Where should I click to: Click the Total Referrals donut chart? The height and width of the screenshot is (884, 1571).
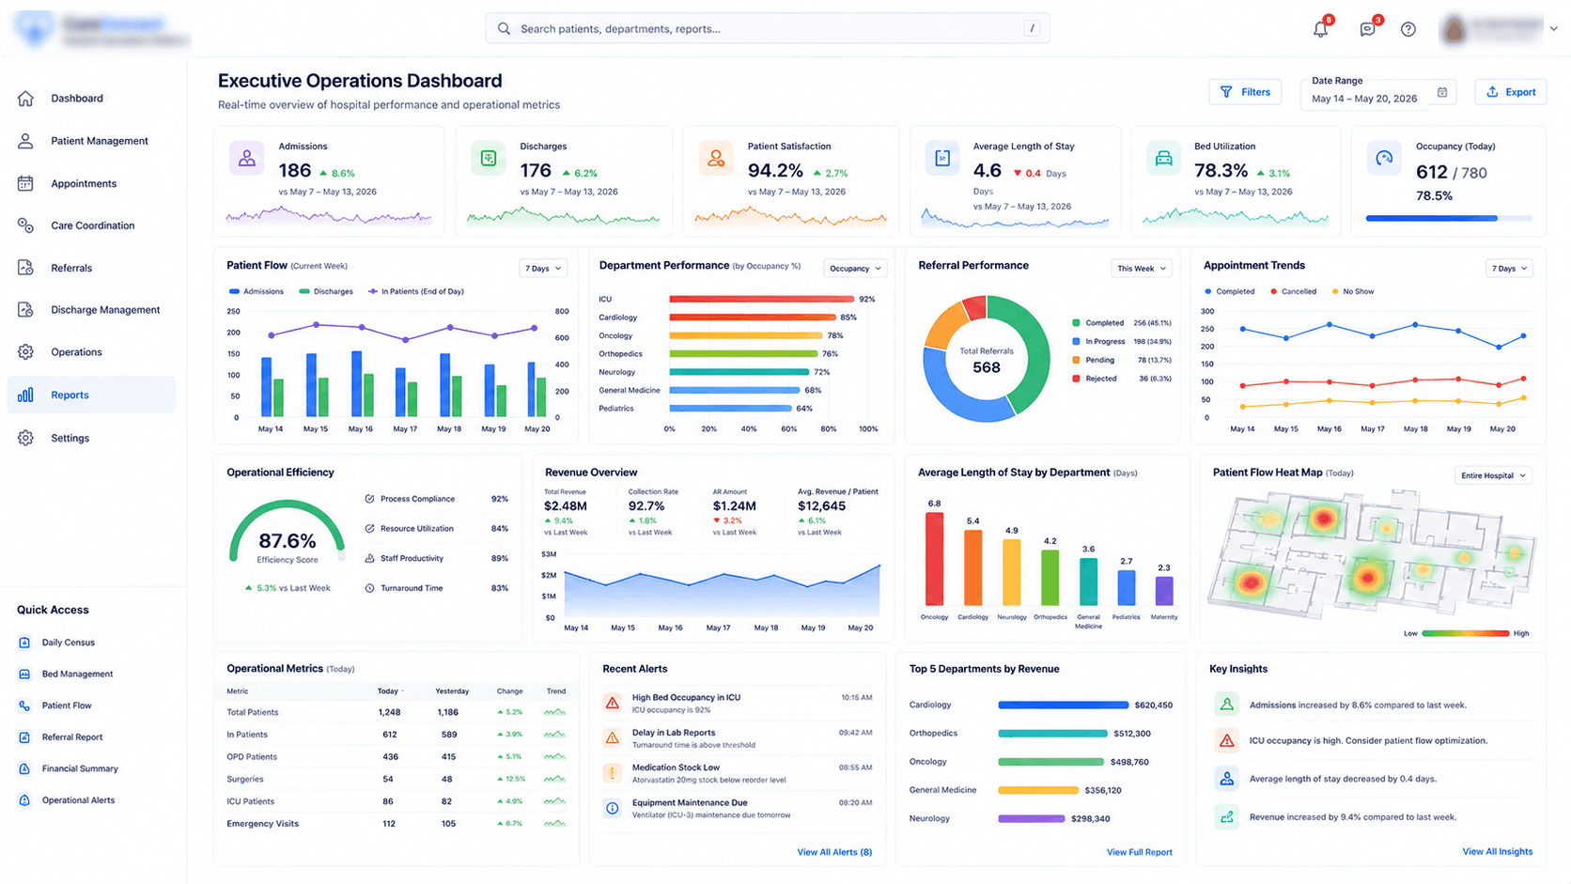[x=987, y=359]
